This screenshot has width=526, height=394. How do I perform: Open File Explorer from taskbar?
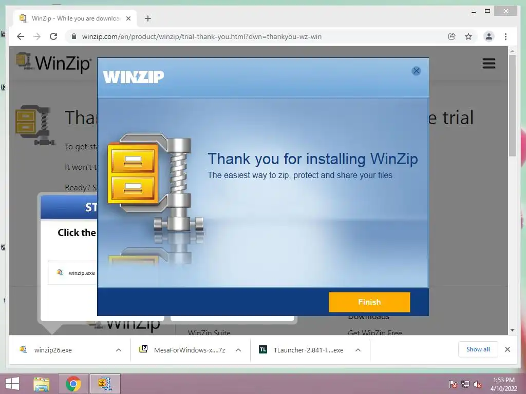[x=42, y=384]
